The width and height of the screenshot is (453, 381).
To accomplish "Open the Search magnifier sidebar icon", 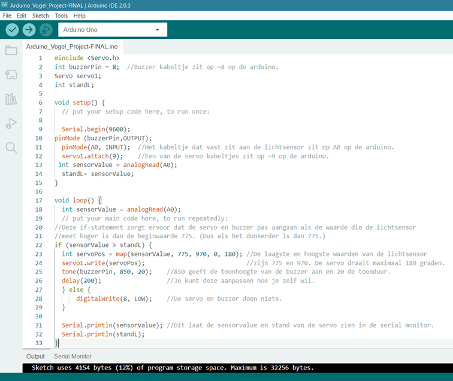I will [x=11, y=148].
